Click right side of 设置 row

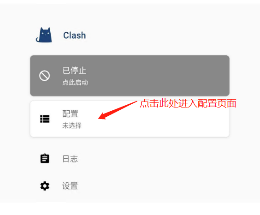tap(183, 186)
